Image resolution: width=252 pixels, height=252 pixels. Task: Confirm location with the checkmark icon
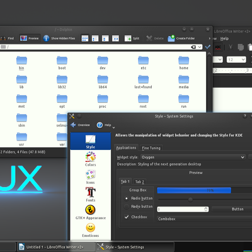(208, 47)
